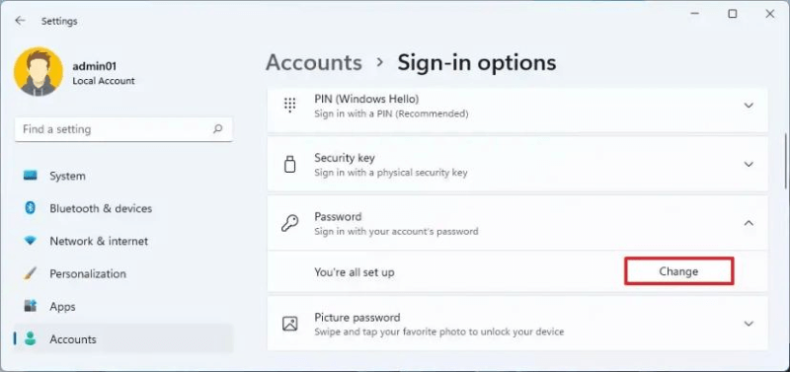Click the System monitor icon
790x372 pixels.
click(31, 176)
